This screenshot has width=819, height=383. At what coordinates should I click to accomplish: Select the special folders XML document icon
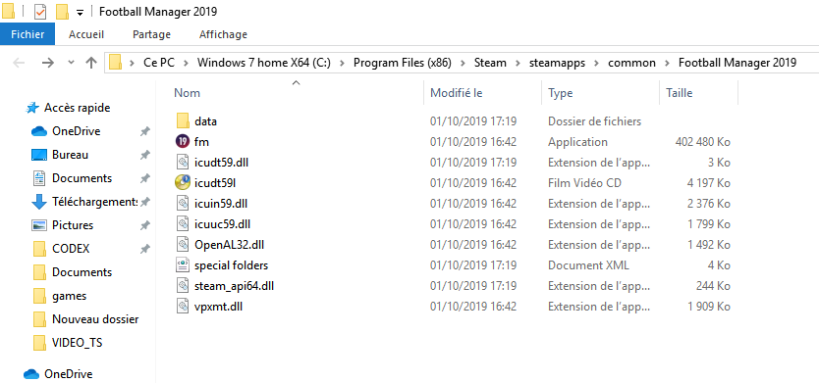[x=183, y=265]
